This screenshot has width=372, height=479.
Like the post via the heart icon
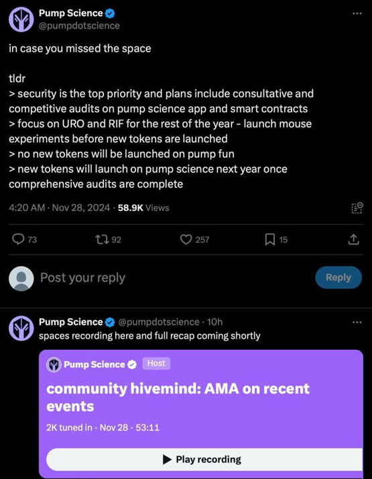186,240
